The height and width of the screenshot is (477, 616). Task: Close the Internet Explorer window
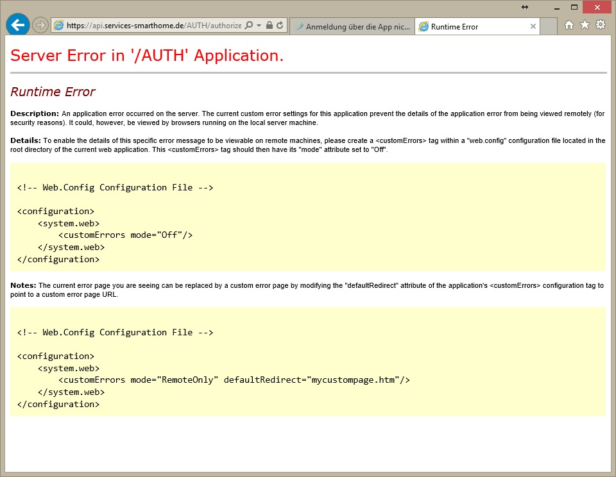pos(597,8)
